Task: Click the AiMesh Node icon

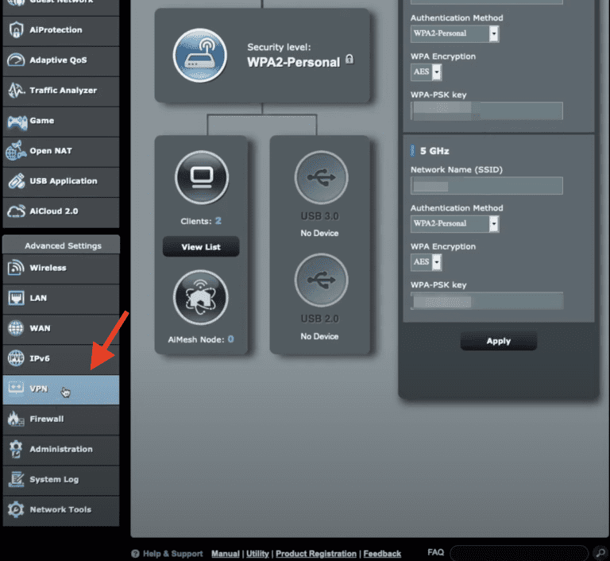Action: click(x=201, y=298)
